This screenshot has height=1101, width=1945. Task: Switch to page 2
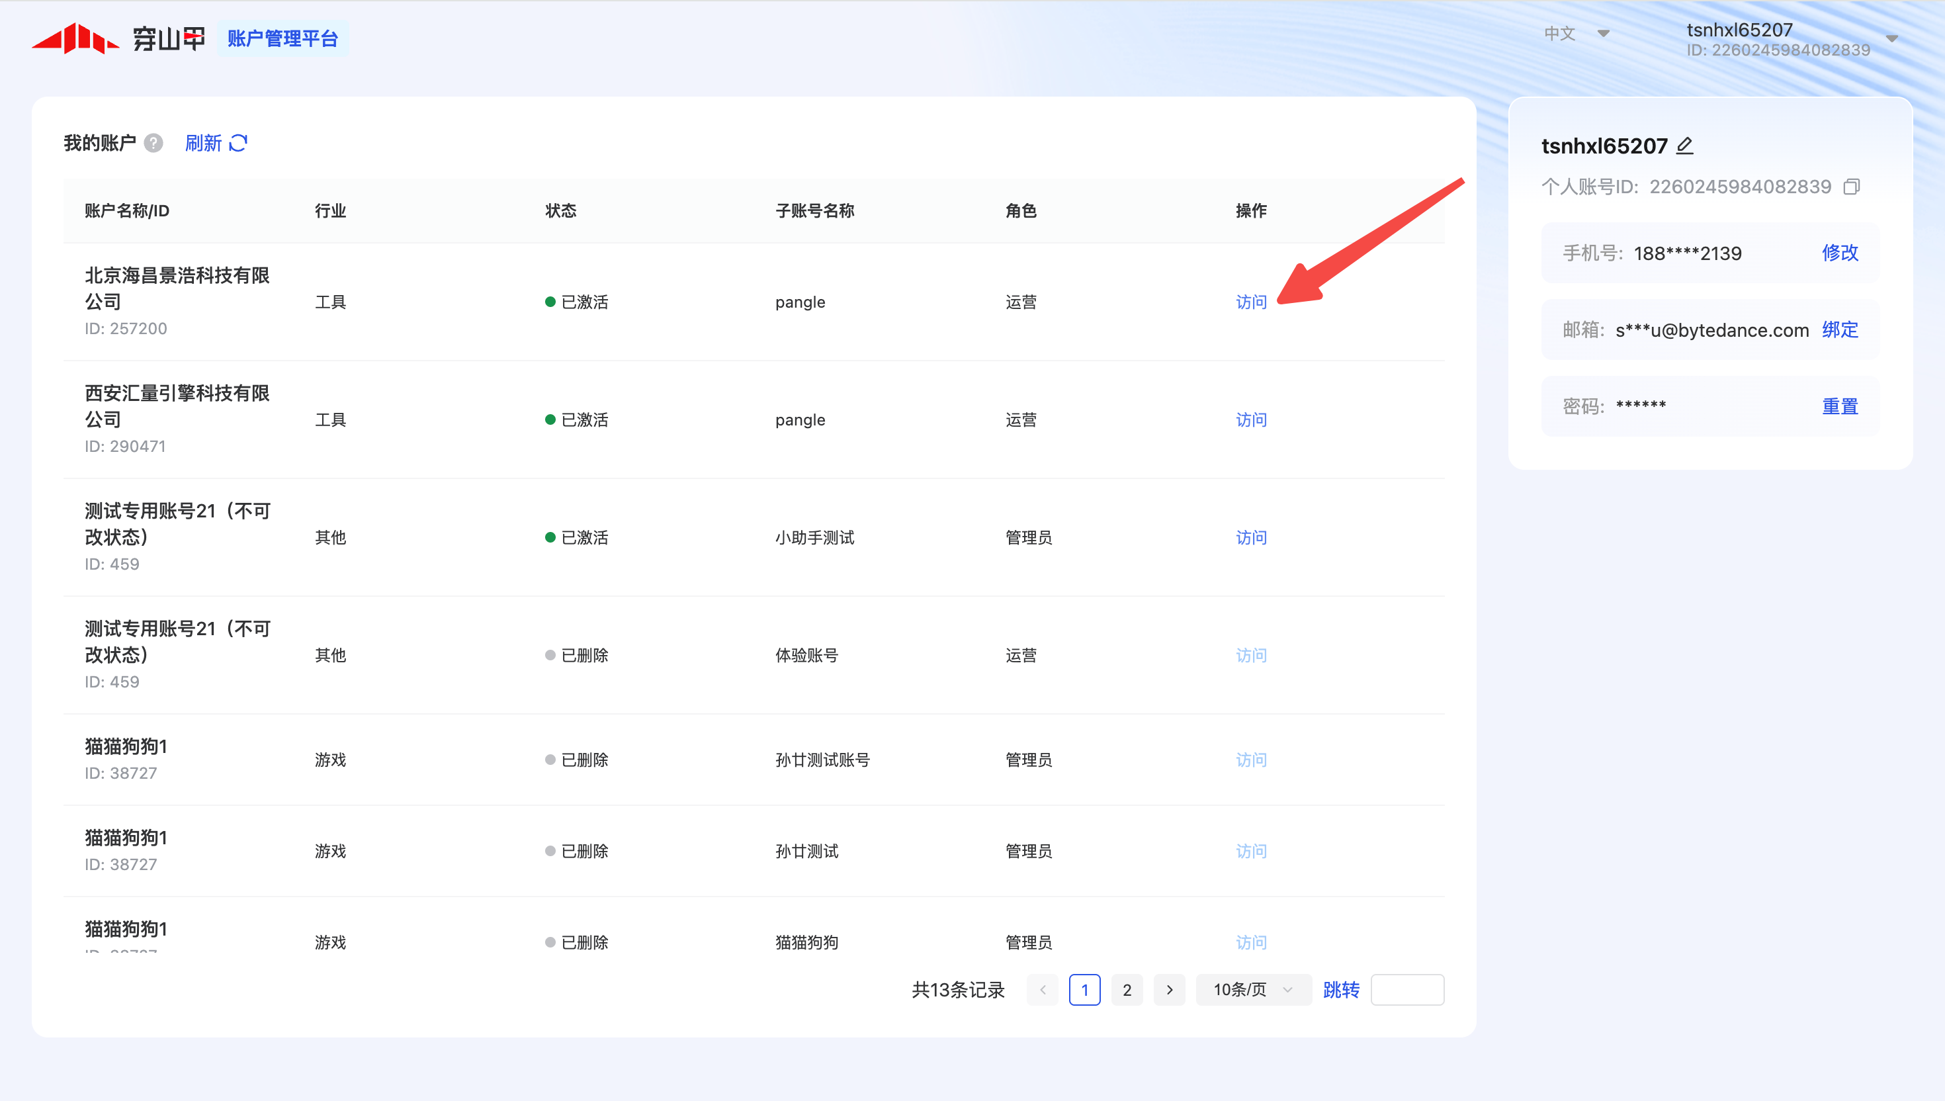(x=1127, y=990)
